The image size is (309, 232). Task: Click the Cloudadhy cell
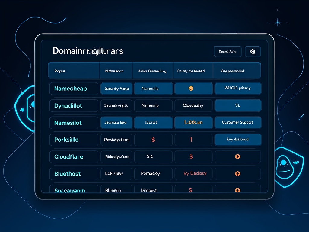pyautogui.click(x=193, y=106)
